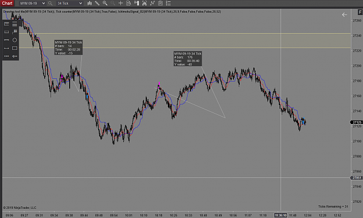
Task: Show the Data Box window
Action: pos(129,3)
